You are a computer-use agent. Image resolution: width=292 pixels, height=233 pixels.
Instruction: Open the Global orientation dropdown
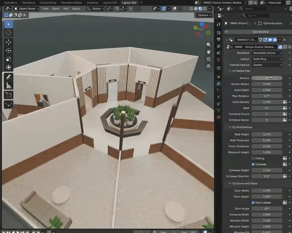pyautogui.click(x=96, y=9)
